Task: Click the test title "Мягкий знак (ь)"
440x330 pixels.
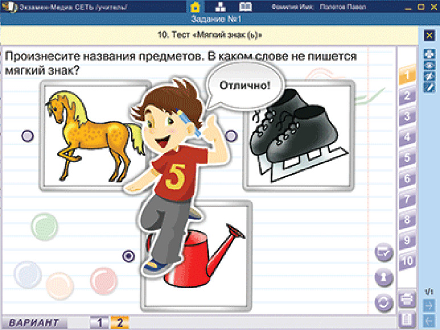Action: tap(209, 35)
